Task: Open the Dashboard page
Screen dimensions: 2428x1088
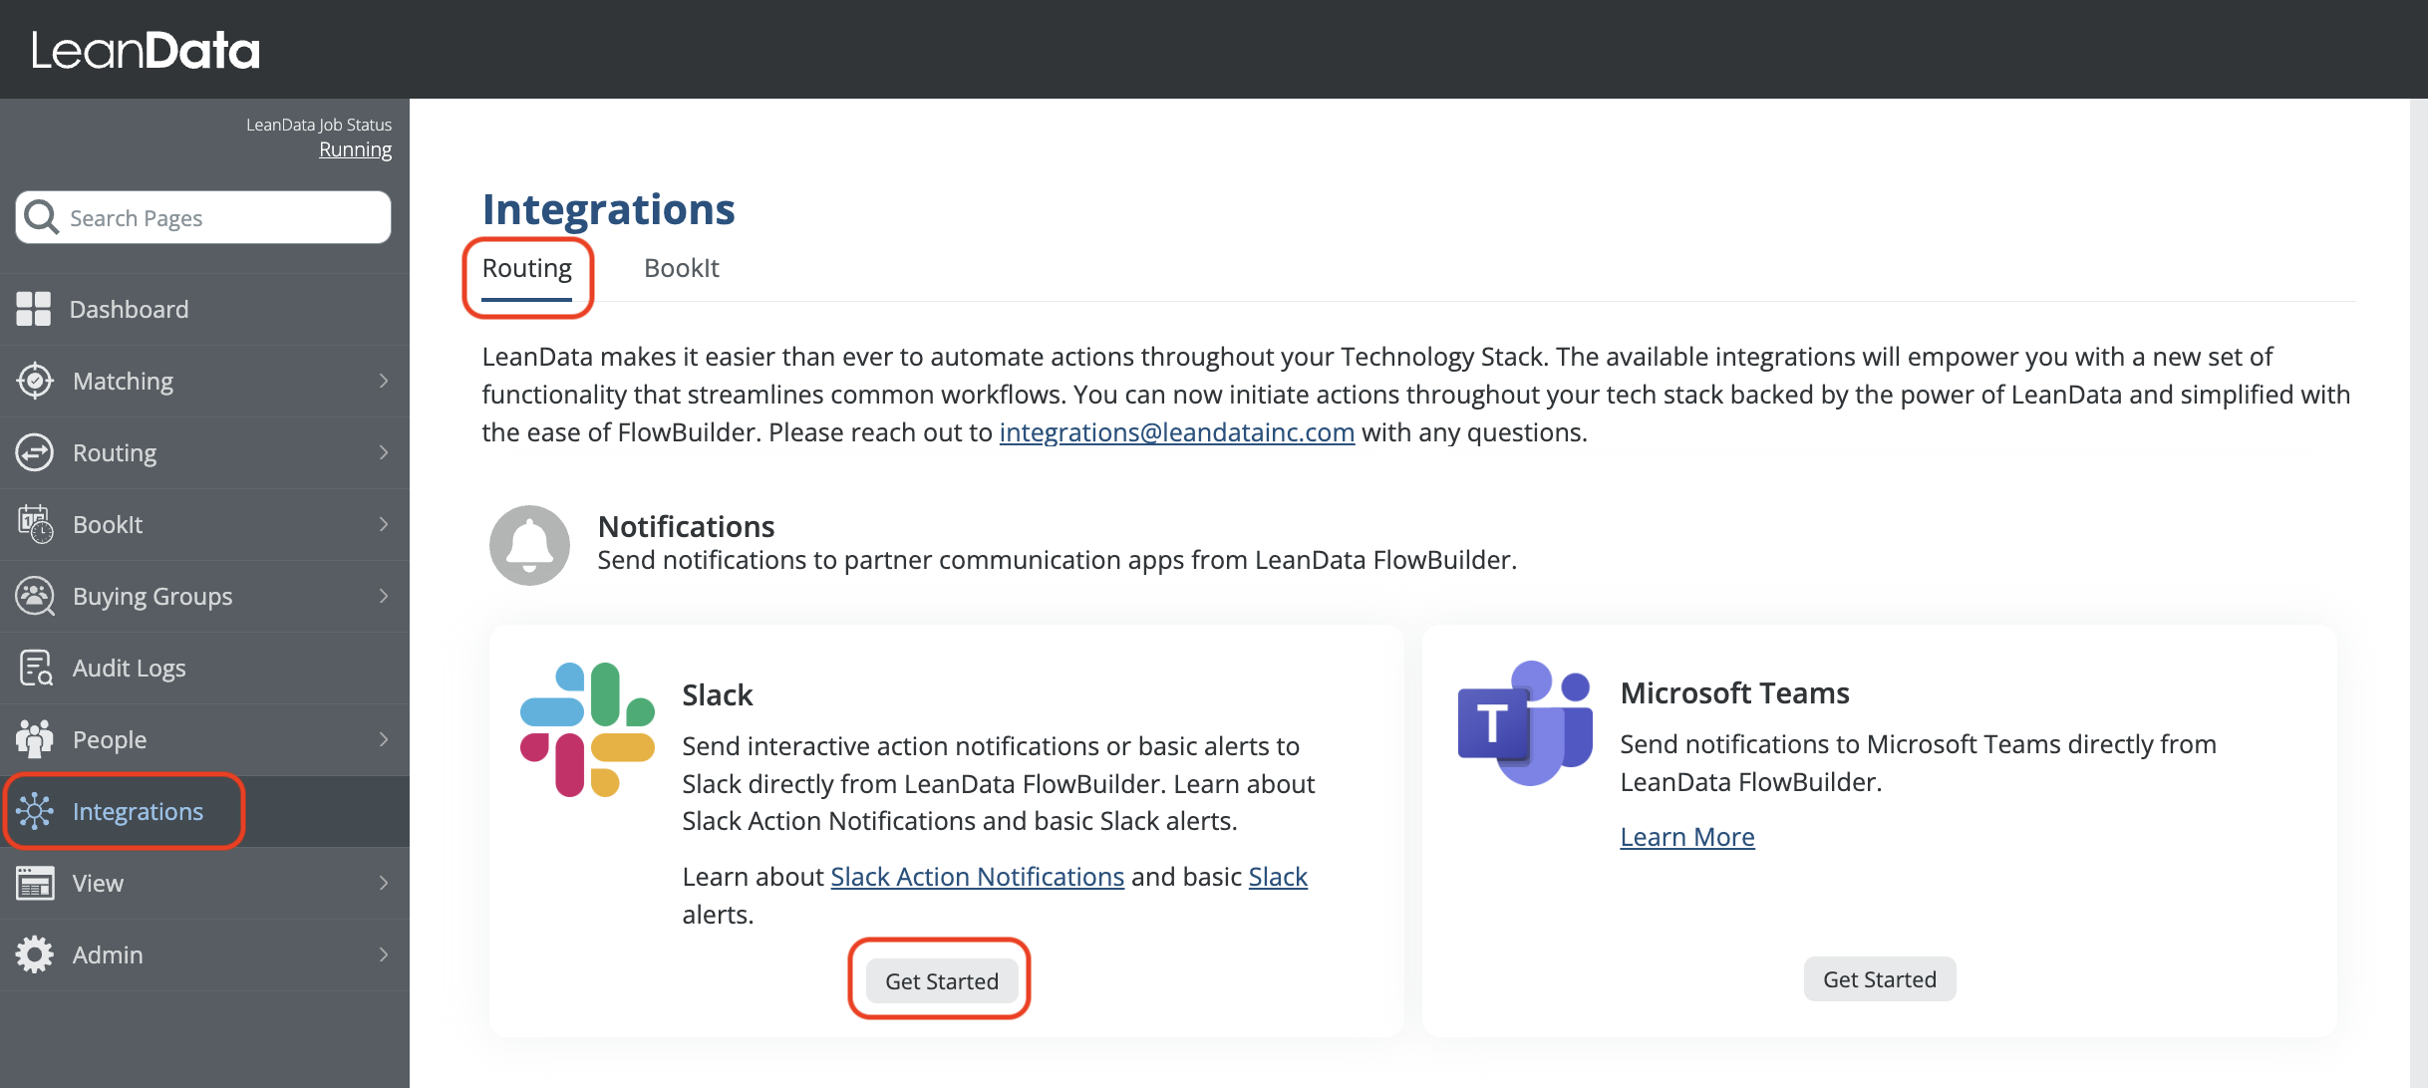Action: click(x=204, y=309)
